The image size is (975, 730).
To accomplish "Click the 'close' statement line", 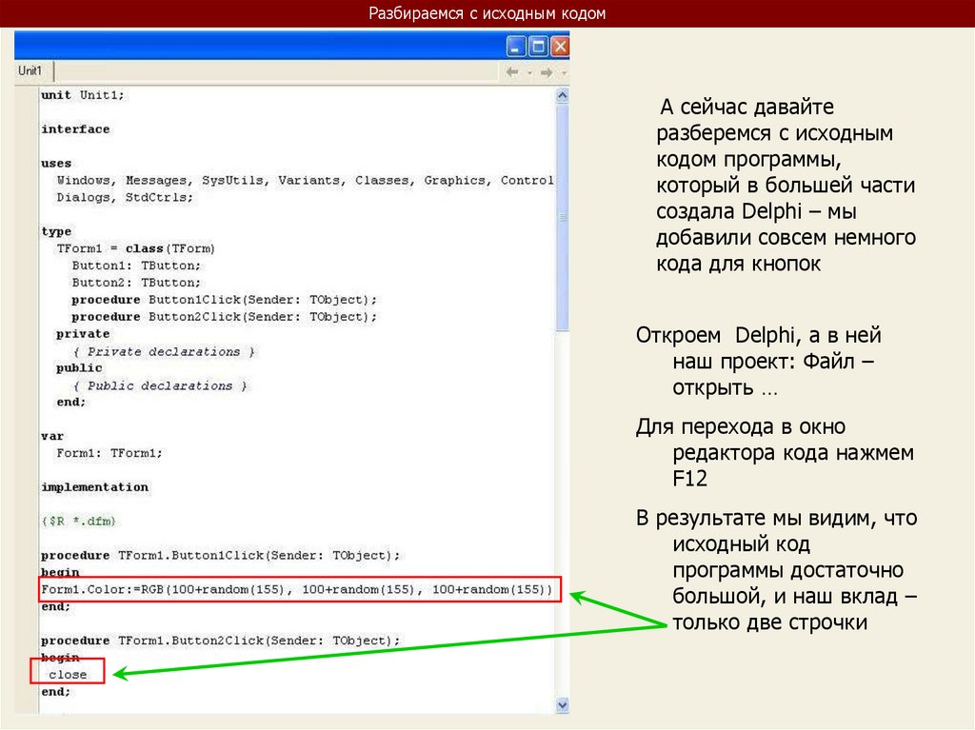I will [68, 675].
